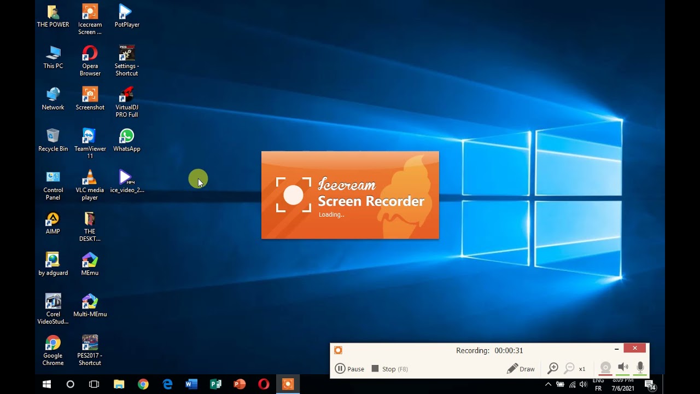This screenshot has height=394, width=700.
Task: Close the recording control panel
Action: [x=634, y=348]
